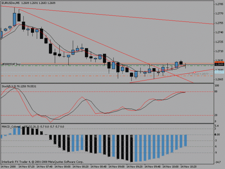Click Stochastic scale level 80

(216, 92)
